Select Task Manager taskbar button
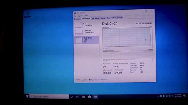The width and height of the screenshot is (188, 105). [x=95, y=97]
